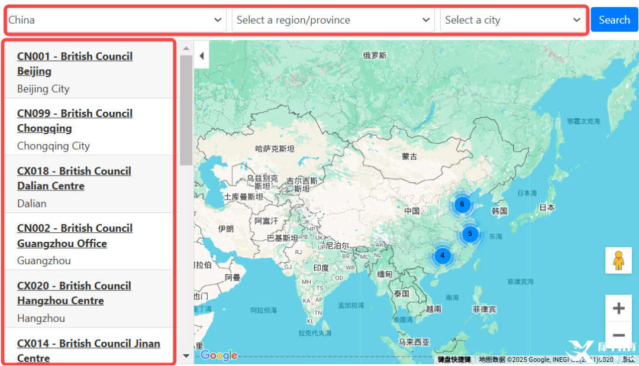The image size is (639, 366).
Task: Click 键盘快捷键 keyboard shortcuts on map
Action: point(454,359)
